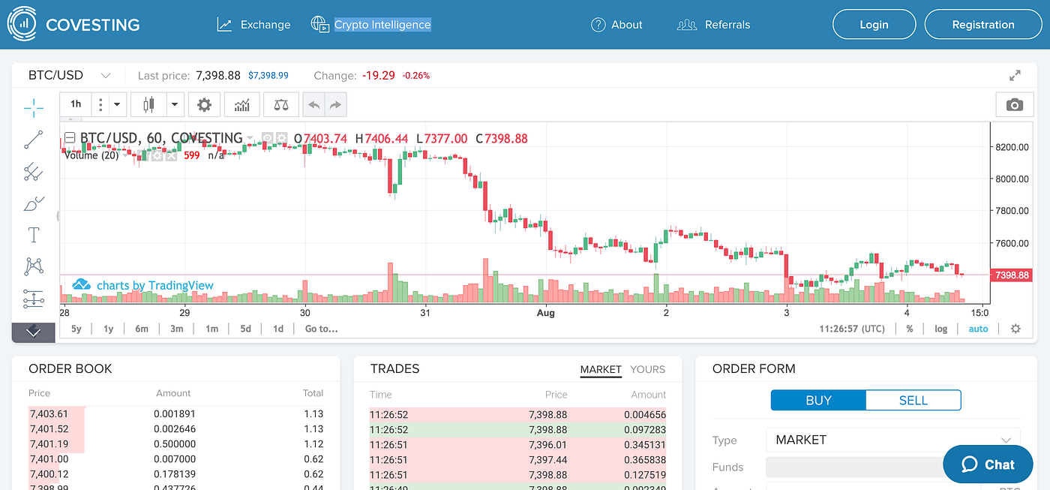Select the brush drawing tool
The image size is (1050, 490).
pyautogui.click(x=34, y=203)
